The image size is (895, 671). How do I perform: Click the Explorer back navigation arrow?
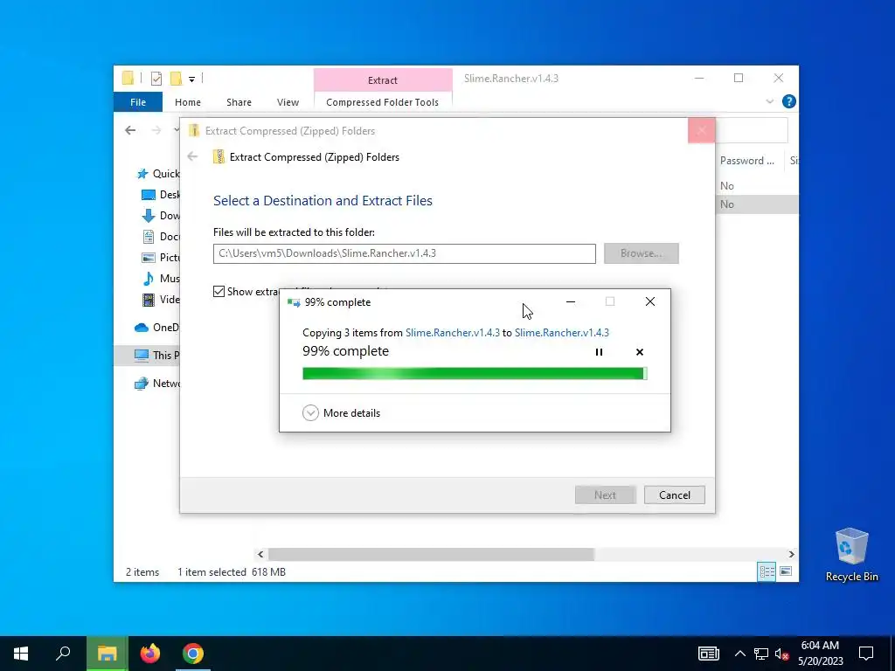[130, 131]
